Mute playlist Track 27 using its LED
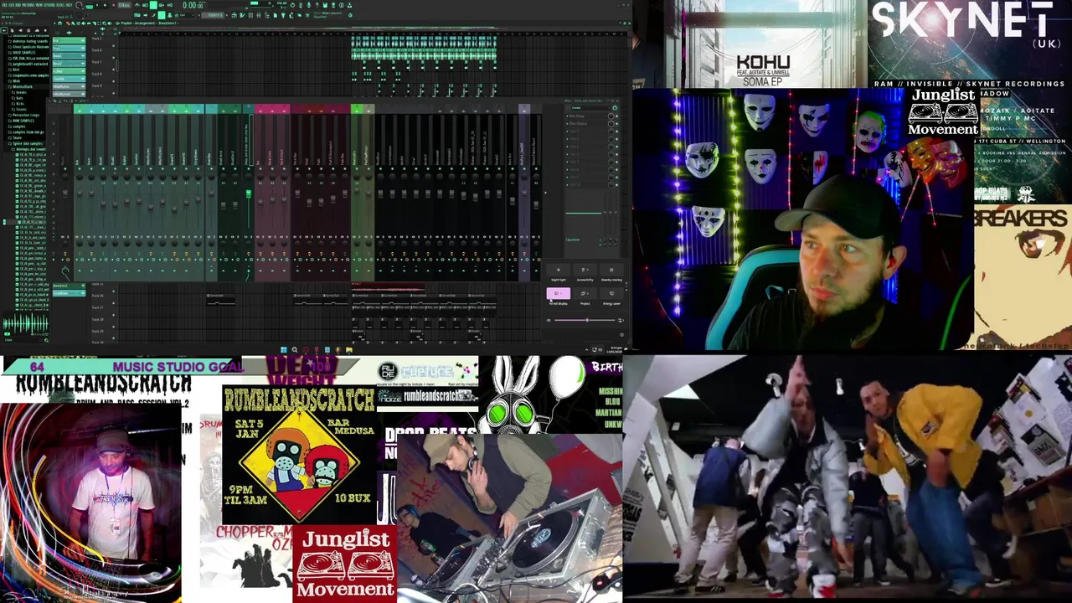This screenshot has height=603, width=1072. (x=114, y=315)
